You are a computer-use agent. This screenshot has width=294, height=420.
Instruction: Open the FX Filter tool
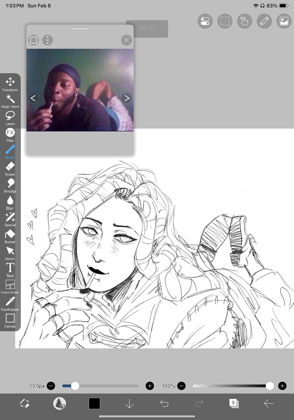(10, 135)
